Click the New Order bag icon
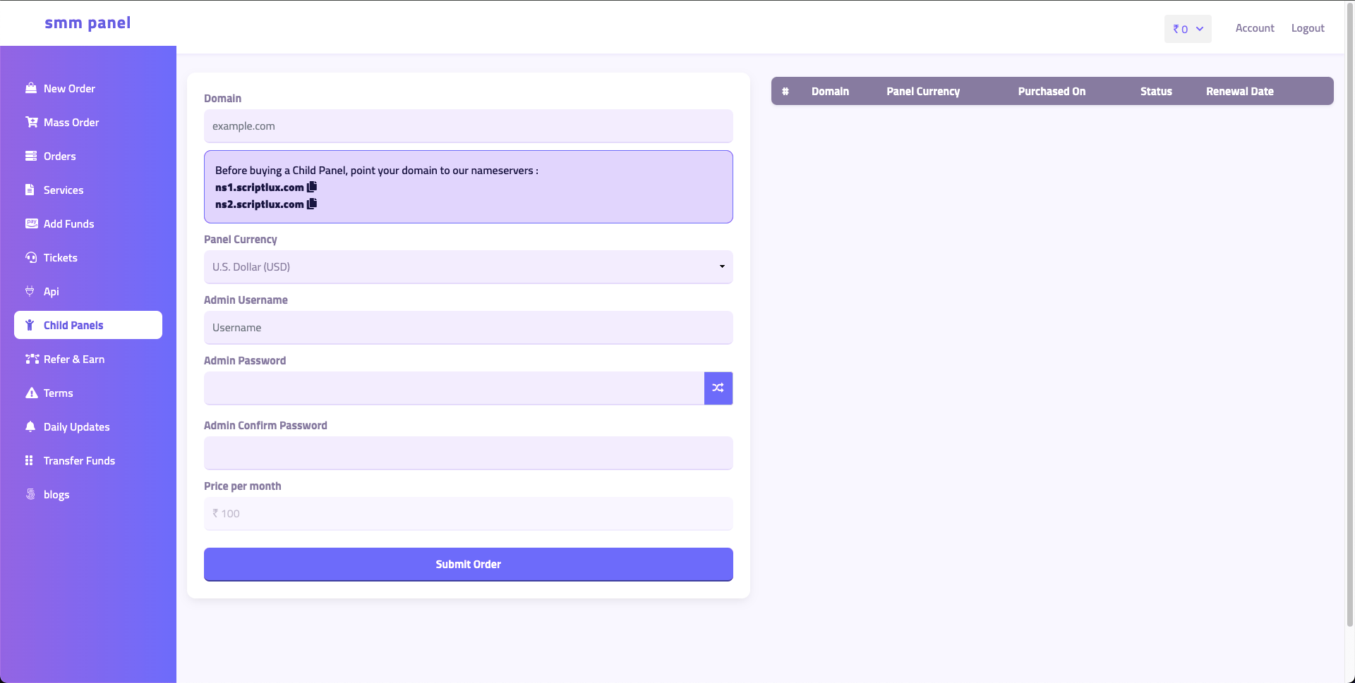Viewport: 1355px width, 683px height. (31, 88)
